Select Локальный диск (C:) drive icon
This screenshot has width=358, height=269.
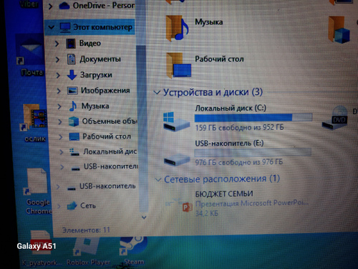pyautogui.click(x=176, y=121)
